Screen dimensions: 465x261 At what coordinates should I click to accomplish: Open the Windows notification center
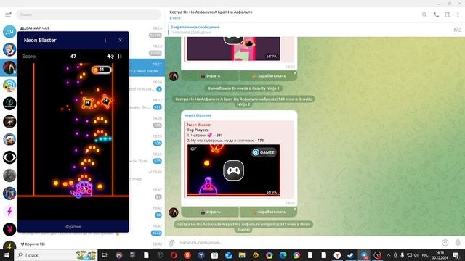456,255
